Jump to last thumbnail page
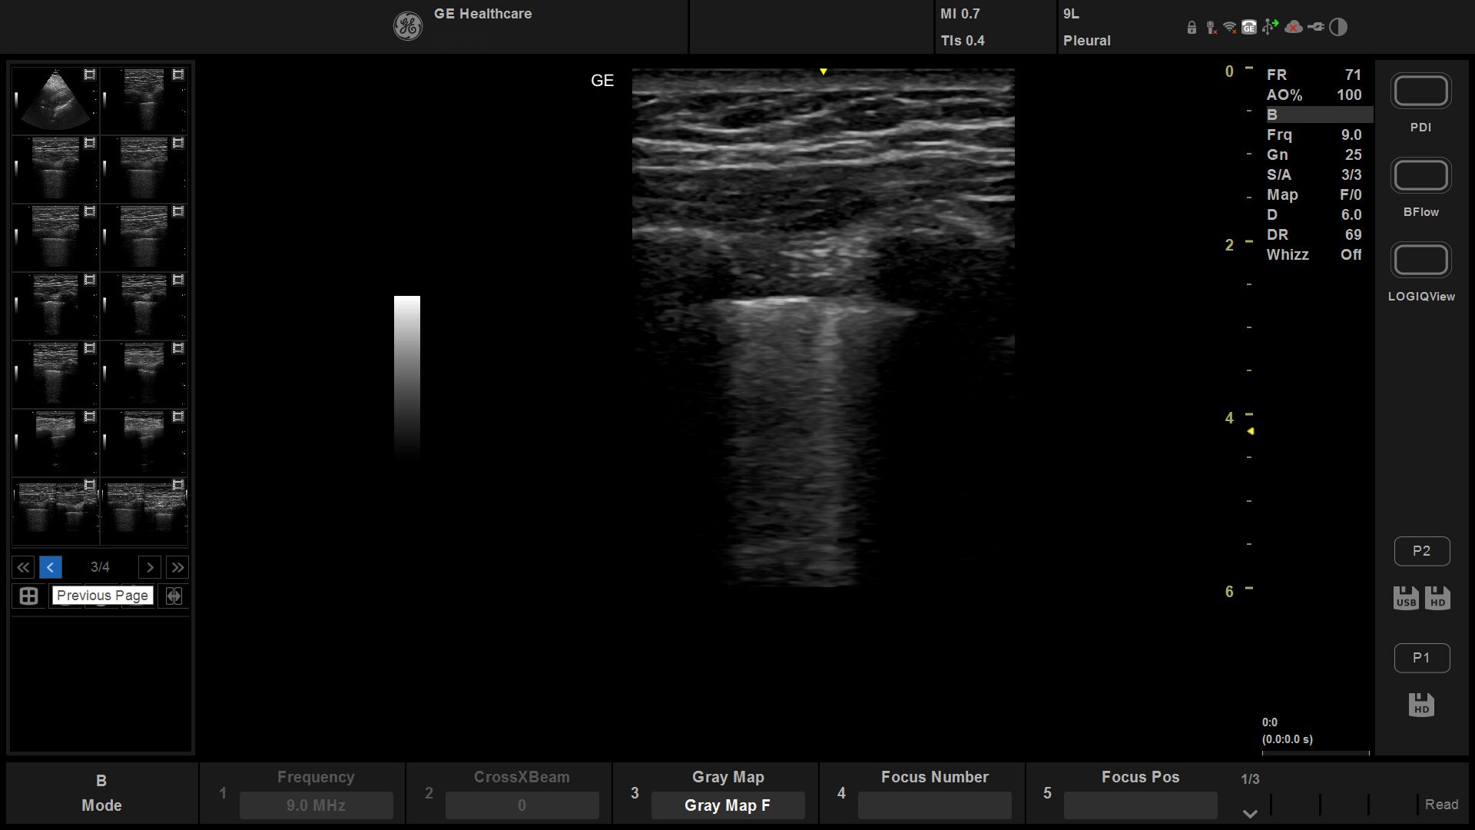 pos(177,567)
